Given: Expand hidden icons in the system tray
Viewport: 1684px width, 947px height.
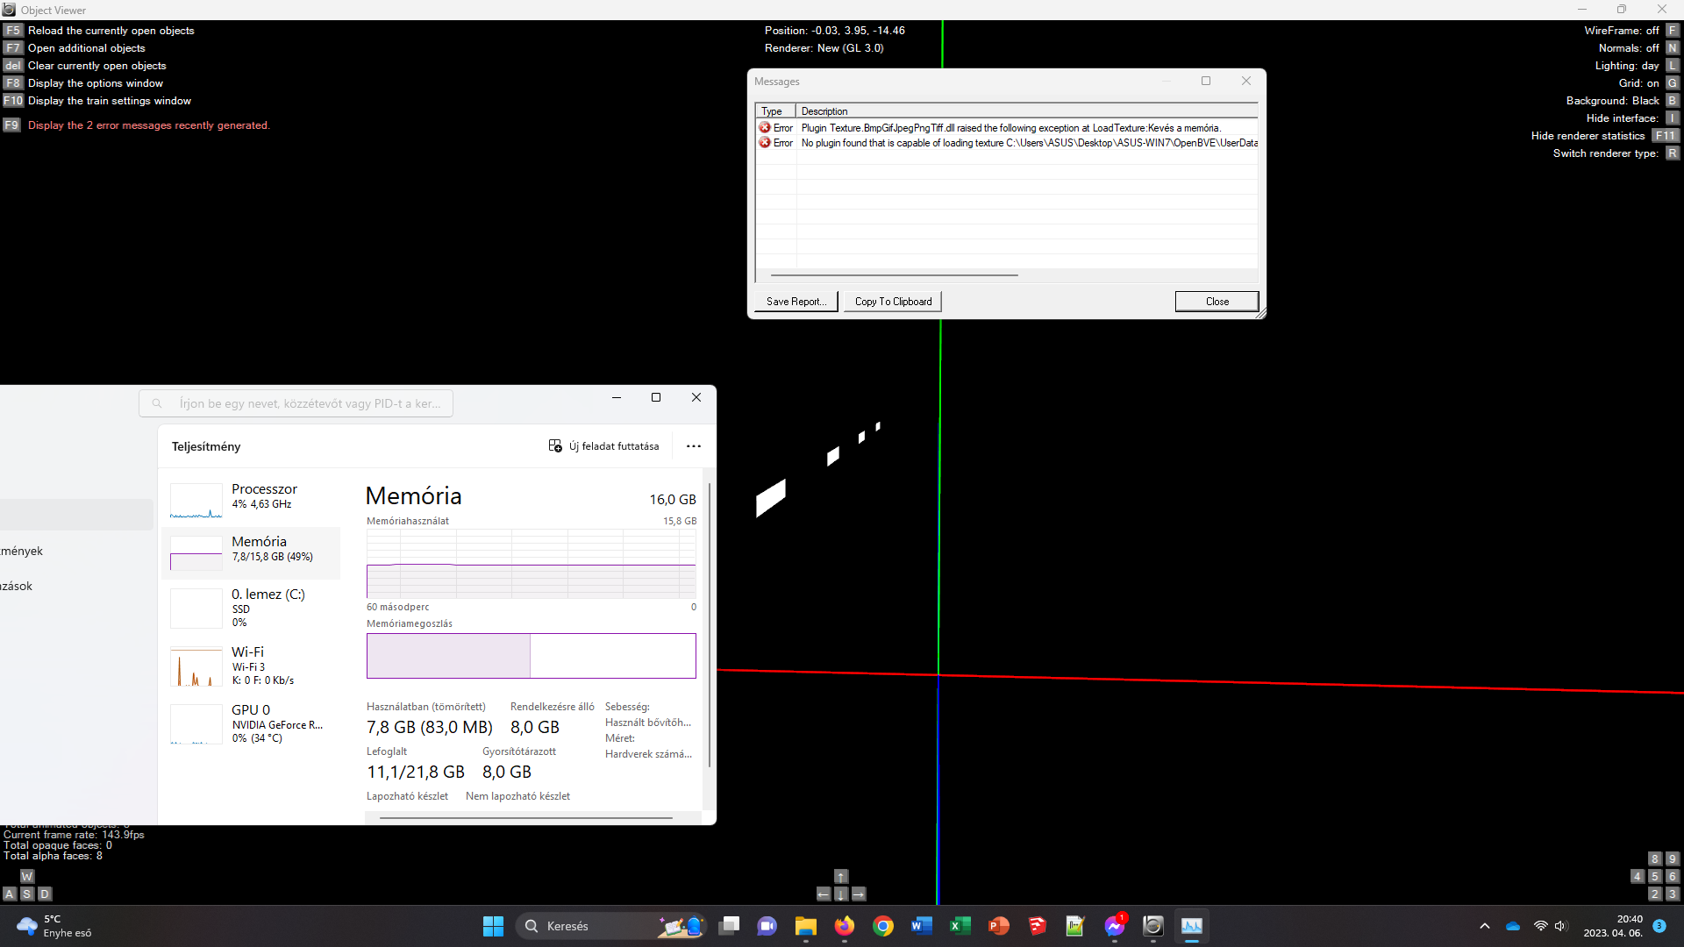Looking at the screenshot, I should (x=1485, y=926).
